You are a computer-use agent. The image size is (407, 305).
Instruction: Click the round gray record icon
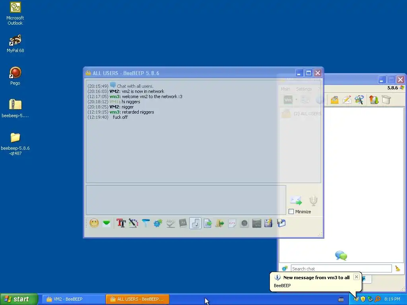point(244,223)
